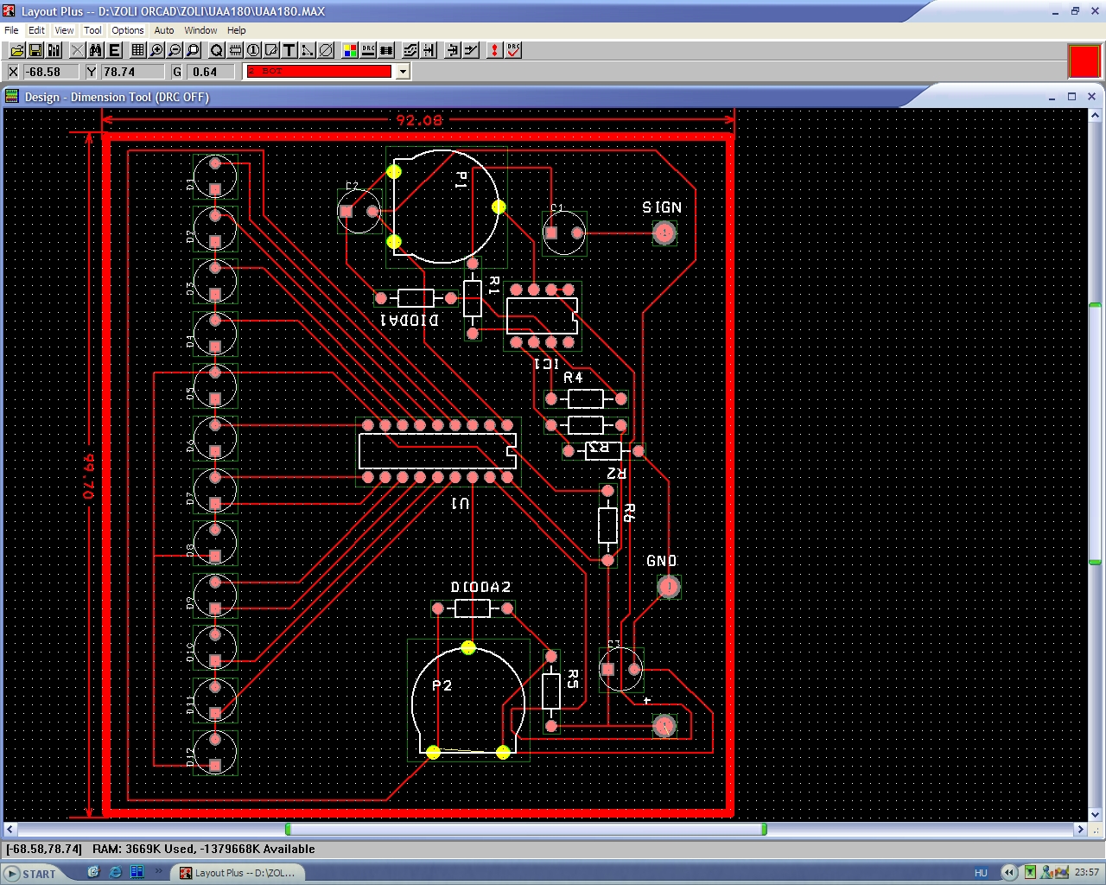The width and height of the screenshot is (1106, 885).
Task: Open the Help menu
Action: (237, 30)
